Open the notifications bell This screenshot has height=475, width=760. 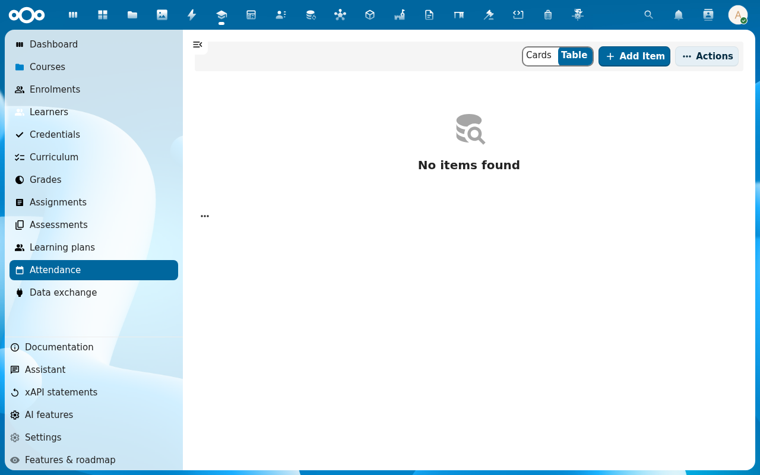(679, 15)
